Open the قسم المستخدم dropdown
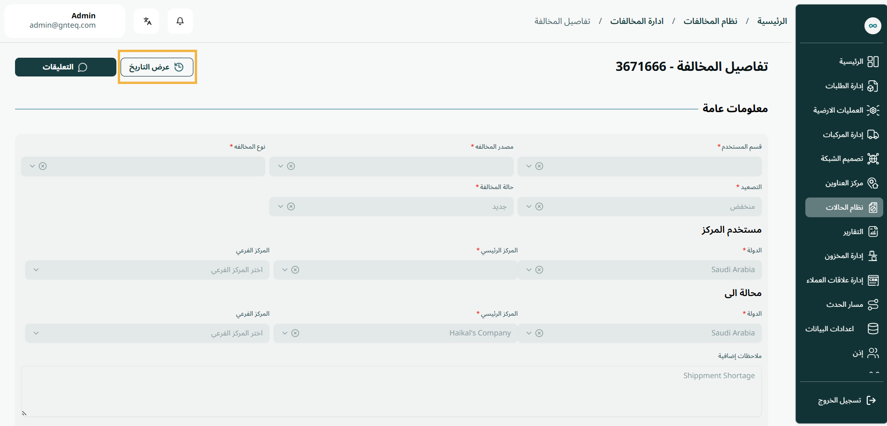The height and width of the screenshot is (426, 887). point(529,166)
